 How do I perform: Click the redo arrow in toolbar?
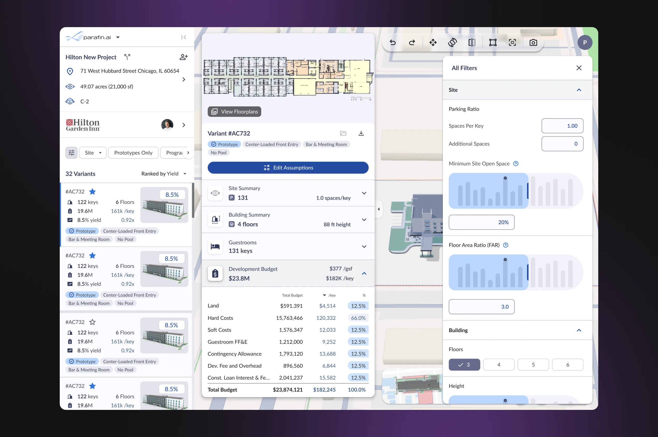pos(412,42)
